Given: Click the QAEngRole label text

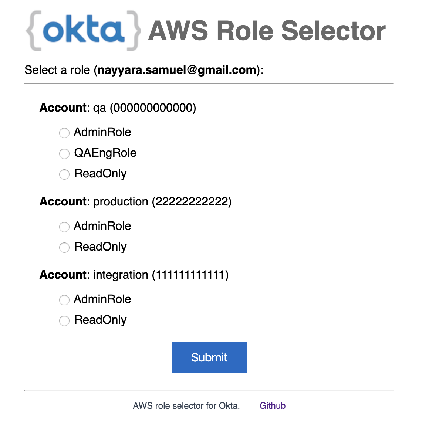Looking at the screenshot, I should pyautogui.click(x=105, y=153).
